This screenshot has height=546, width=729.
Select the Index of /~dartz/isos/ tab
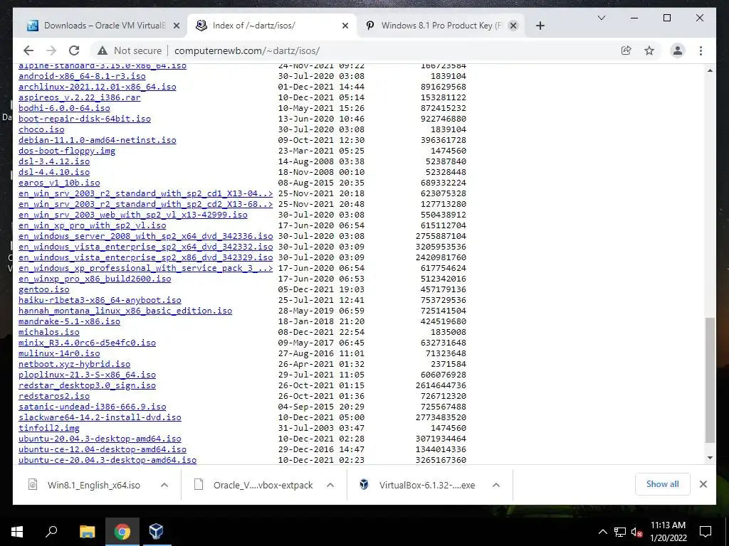271,26
